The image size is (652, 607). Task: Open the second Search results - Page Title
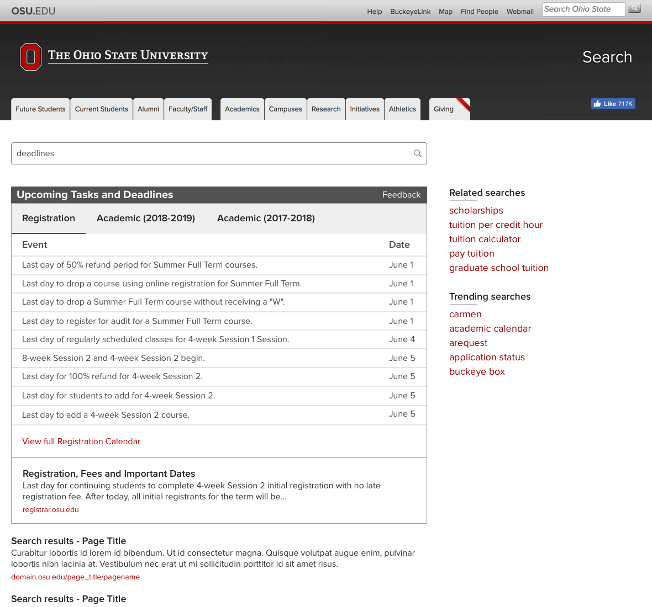69,599
